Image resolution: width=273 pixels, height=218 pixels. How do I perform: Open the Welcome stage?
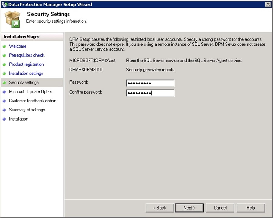click(x=18, y=46)
